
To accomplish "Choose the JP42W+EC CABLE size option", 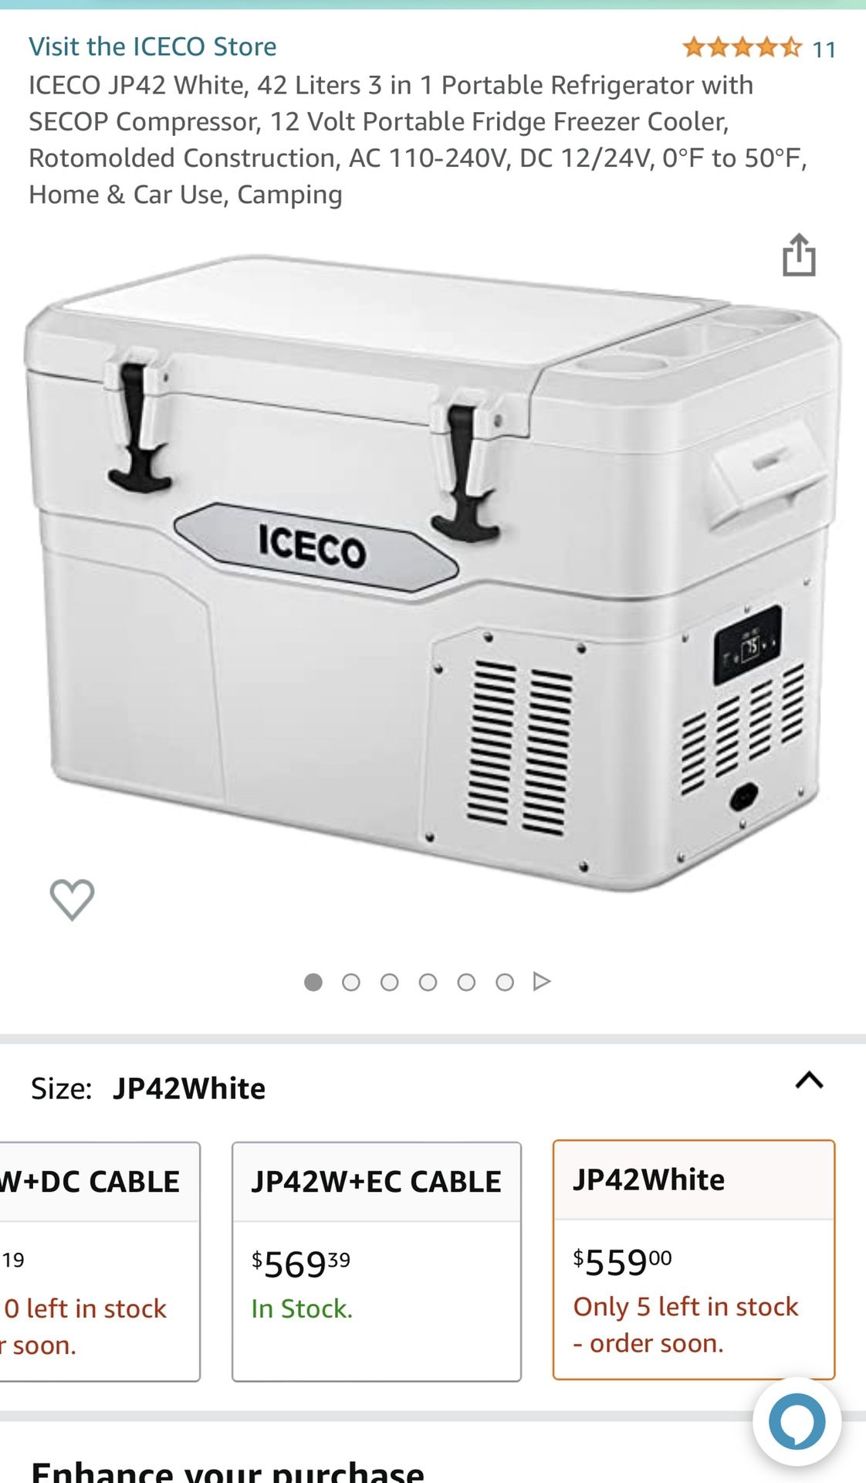I will point(377,1261).
